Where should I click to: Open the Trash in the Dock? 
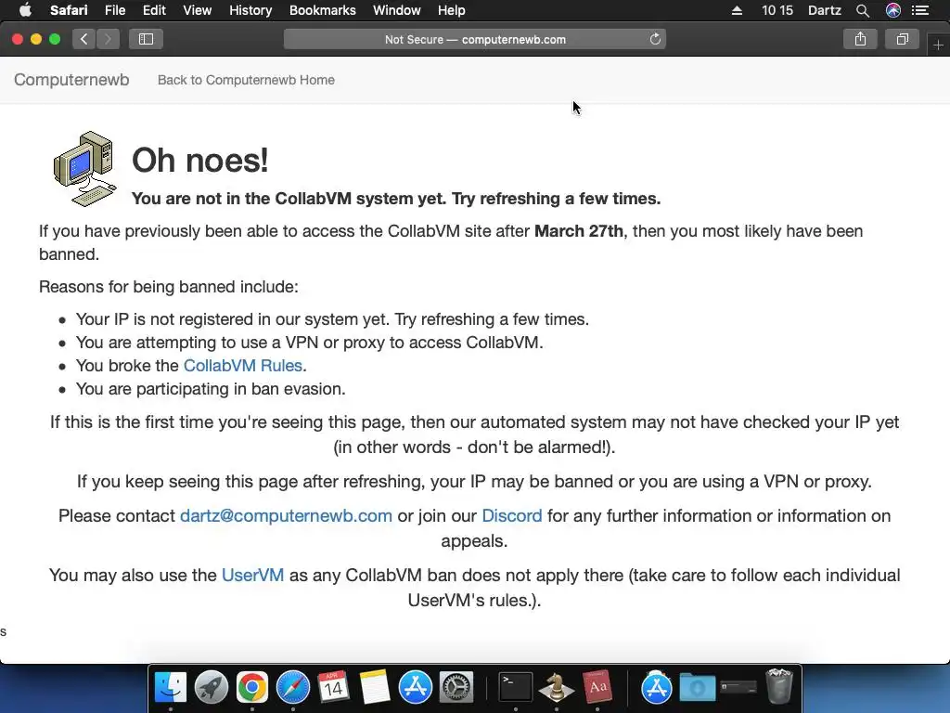(778, 686)
